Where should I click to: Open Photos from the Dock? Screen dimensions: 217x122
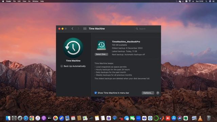click(55, 118)
